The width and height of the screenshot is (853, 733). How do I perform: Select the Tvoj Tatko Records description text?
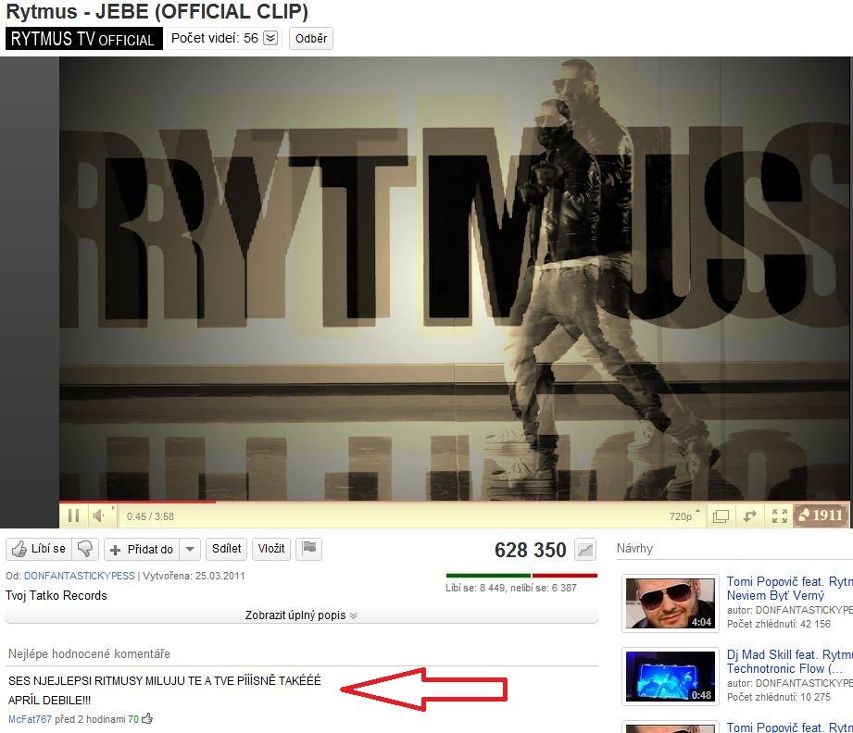(56, 595)
